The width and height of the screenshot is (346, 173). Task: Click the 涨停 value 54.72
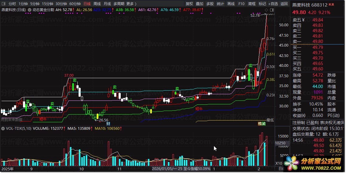point(318,75)
